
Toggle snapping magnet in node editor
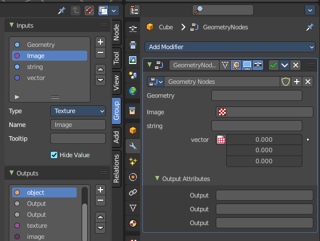[89, 10]
